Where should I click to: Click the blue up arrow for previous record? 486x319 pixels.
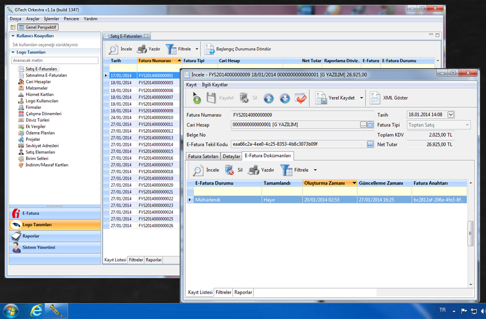268,98
